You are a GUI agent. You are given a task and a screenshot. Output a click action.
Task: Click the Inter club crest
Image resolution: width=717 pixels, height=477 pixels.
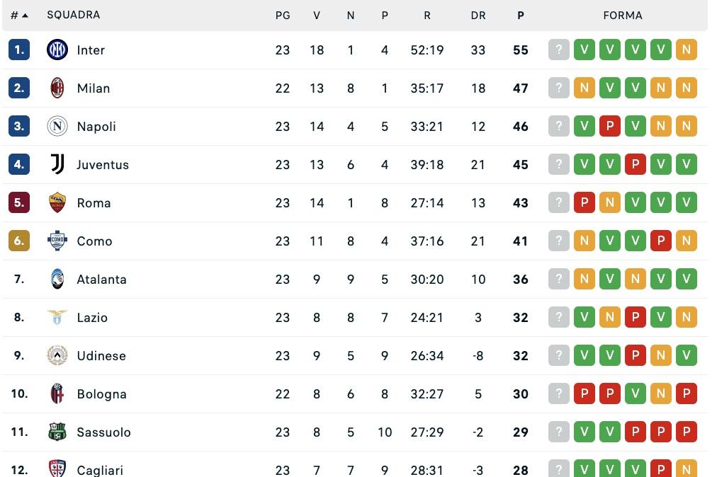click(x=57, y=50)
